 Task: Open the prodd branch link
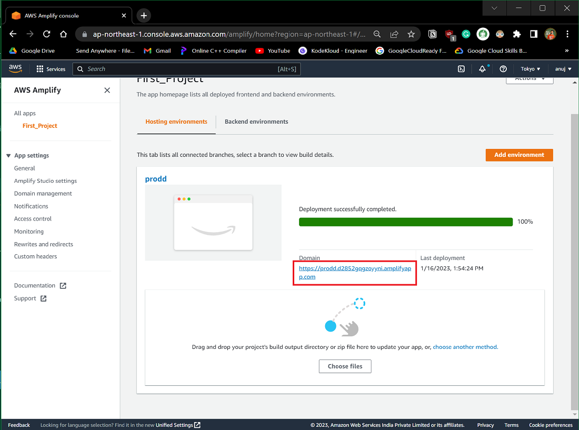click(x=156, y=179)
